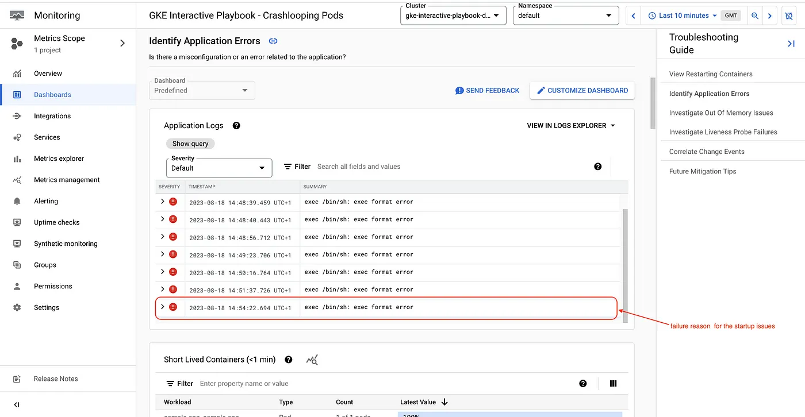Screen dimensions: 805x417
Task: Click the SEVERITY column header
Action: (170, 187)
